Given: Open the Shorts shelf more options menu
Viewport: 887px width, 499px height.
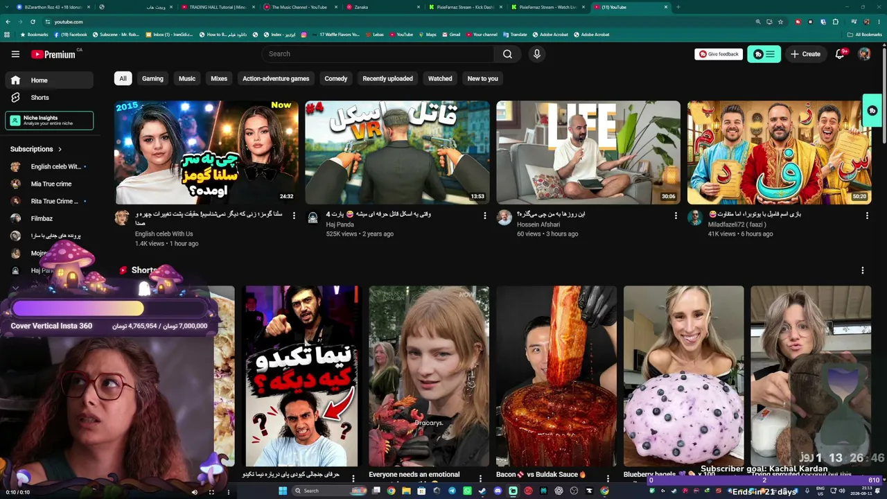Looking at the screenshot, I should coord(863,270).
